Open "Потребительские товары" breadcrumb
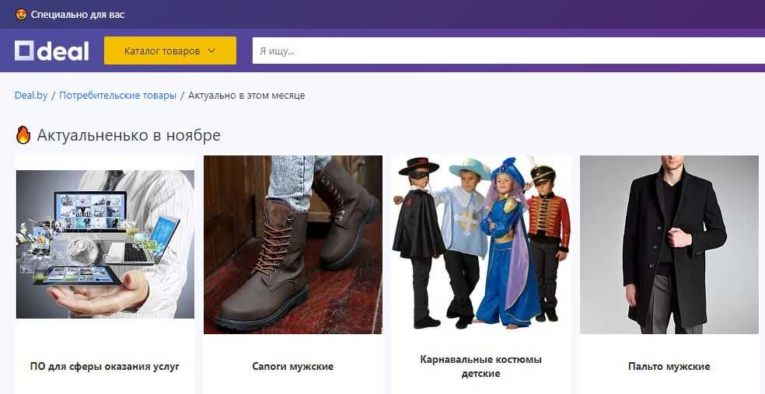The width and height of the screenshot is (765, 394). (117, 96)
